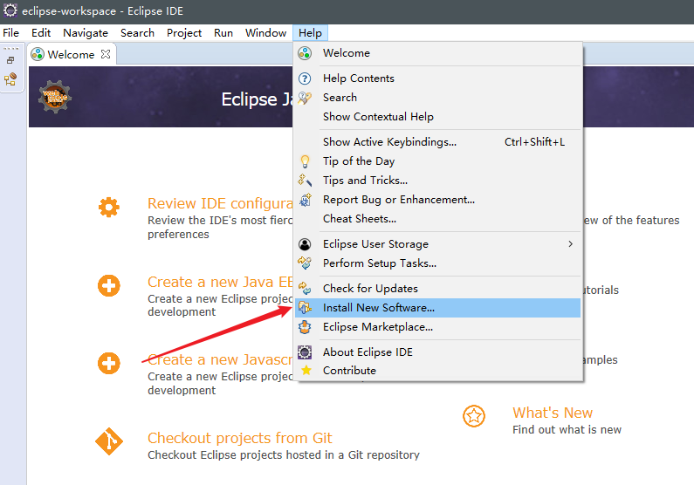
Task: Open the Search menu in menu bar
Action: [x=137, y=33]
